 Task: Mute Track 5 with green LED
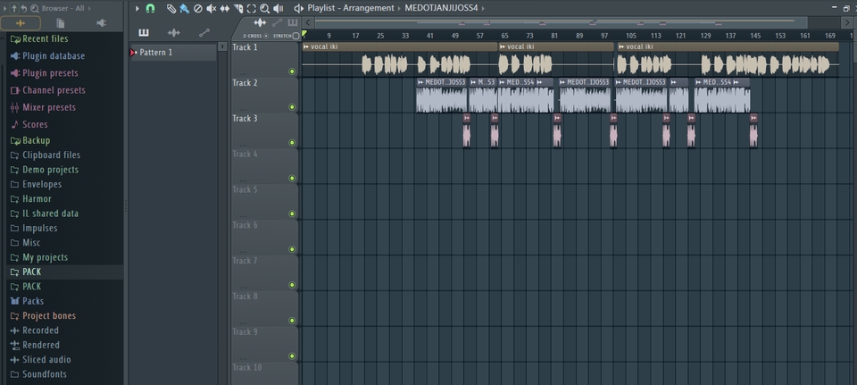point(292,213)
